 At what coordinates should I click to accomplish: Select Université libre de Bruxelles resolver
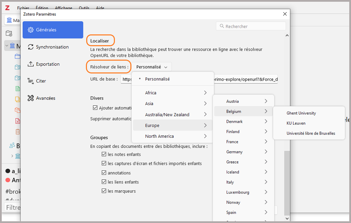pyautogui.click(x=309, y=133)
